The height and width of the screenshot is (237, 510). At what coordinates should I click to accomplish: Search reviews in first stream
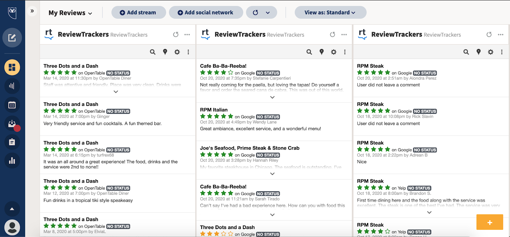(x=153, y=52)
